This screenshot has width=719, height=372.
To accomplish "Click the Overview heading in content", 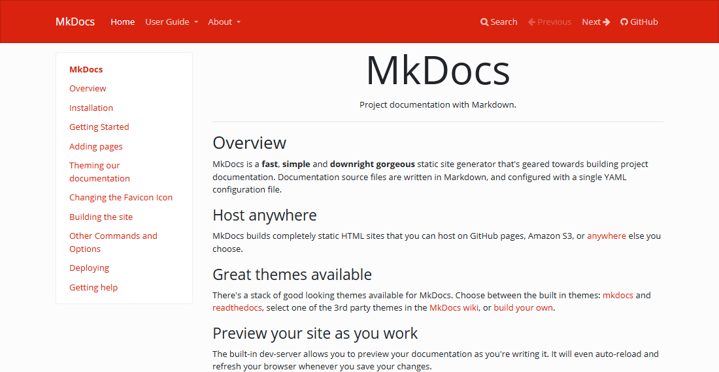I will pyautogui.click(x=250, y=143).
